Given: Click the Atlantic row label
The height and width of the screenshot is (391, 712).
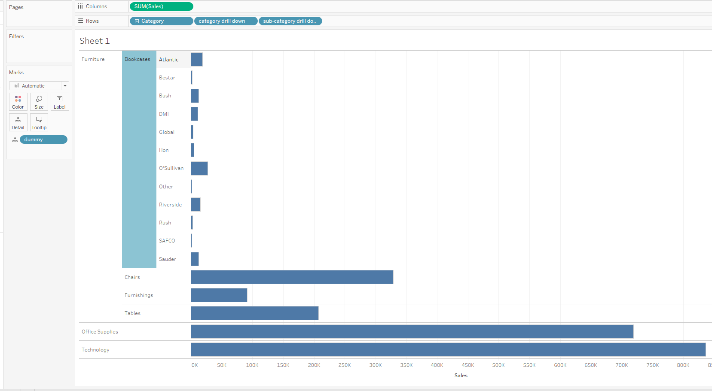Looking at the screenshot, I should 169,60.
